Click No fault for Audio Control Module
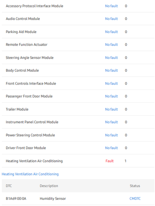The height and width of the screenshot is (206, 155). (x=111, y=19)
